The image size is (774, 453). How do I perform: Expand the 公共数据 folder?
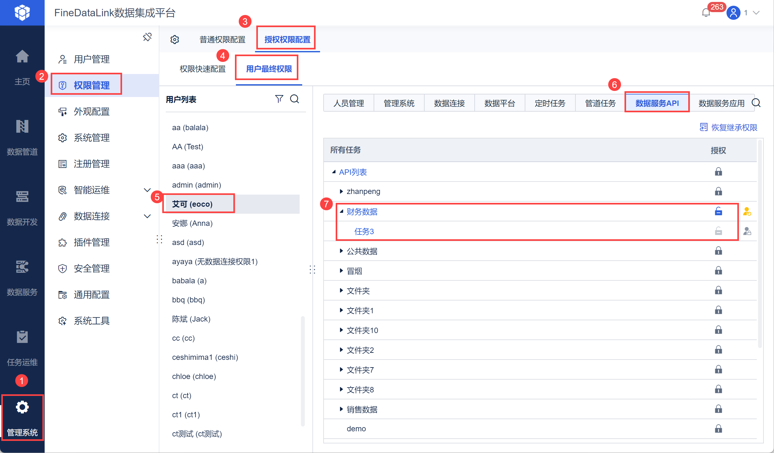coord(341,251)
